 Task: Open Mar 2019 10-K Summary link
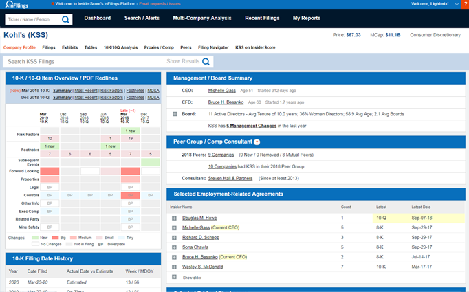point(62,91)
